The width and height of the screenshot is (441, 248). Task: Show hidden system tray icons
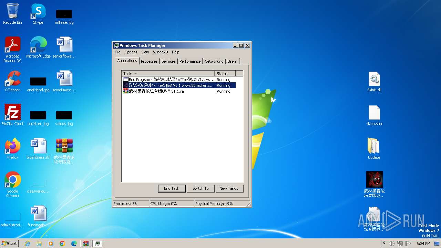(x=384, y=243)
